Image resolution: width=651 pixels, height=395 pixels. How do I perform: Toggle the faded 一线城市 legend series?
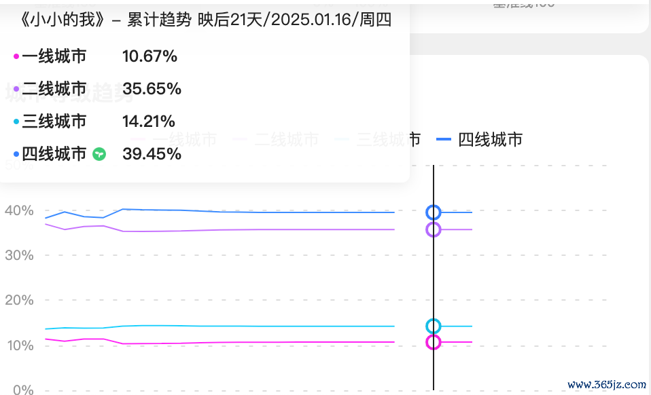click(x=175, y=140)
